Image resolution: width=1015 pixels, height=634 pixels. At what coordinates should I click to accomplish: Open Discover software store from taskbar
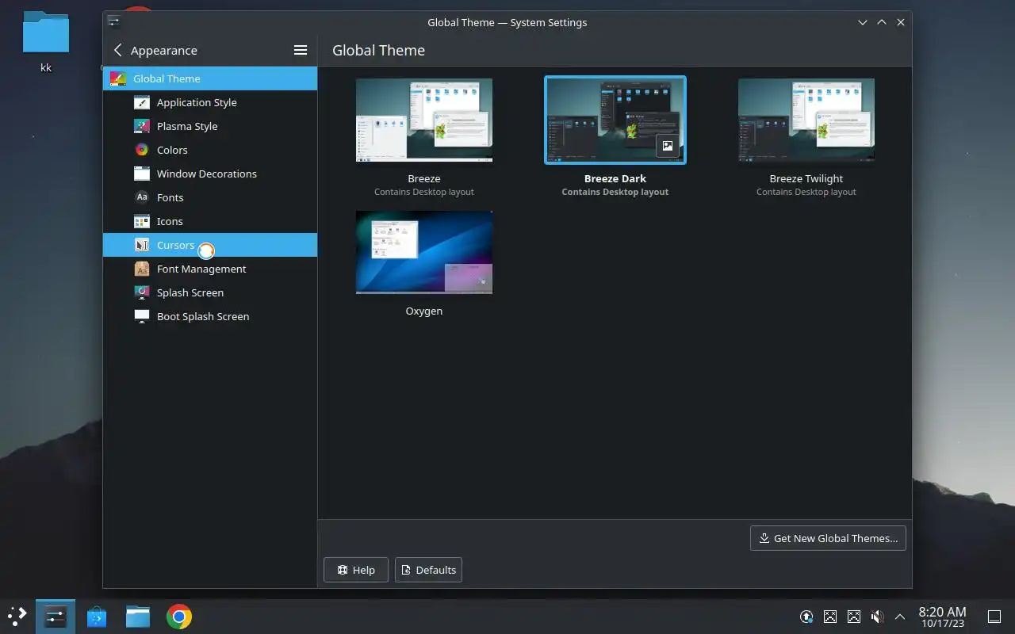97,617
